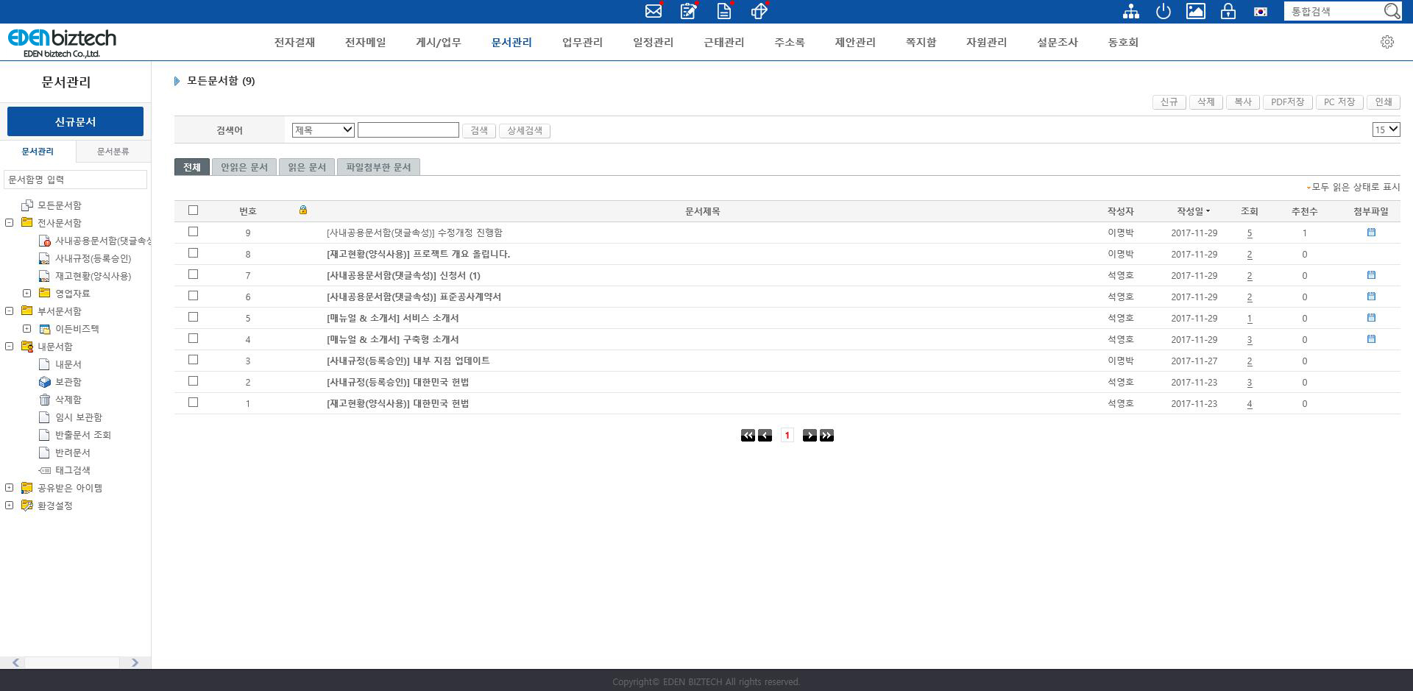Click the PDF저장 button
Viewport: 1413px width, 691px height.
tap(1287, 102)
